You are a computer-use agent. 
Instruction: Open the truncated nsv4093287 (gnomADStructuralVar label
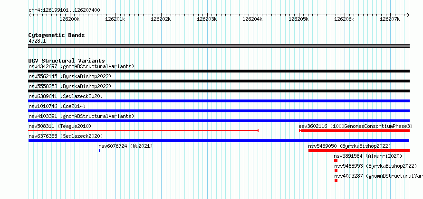[x=378, y=176]
